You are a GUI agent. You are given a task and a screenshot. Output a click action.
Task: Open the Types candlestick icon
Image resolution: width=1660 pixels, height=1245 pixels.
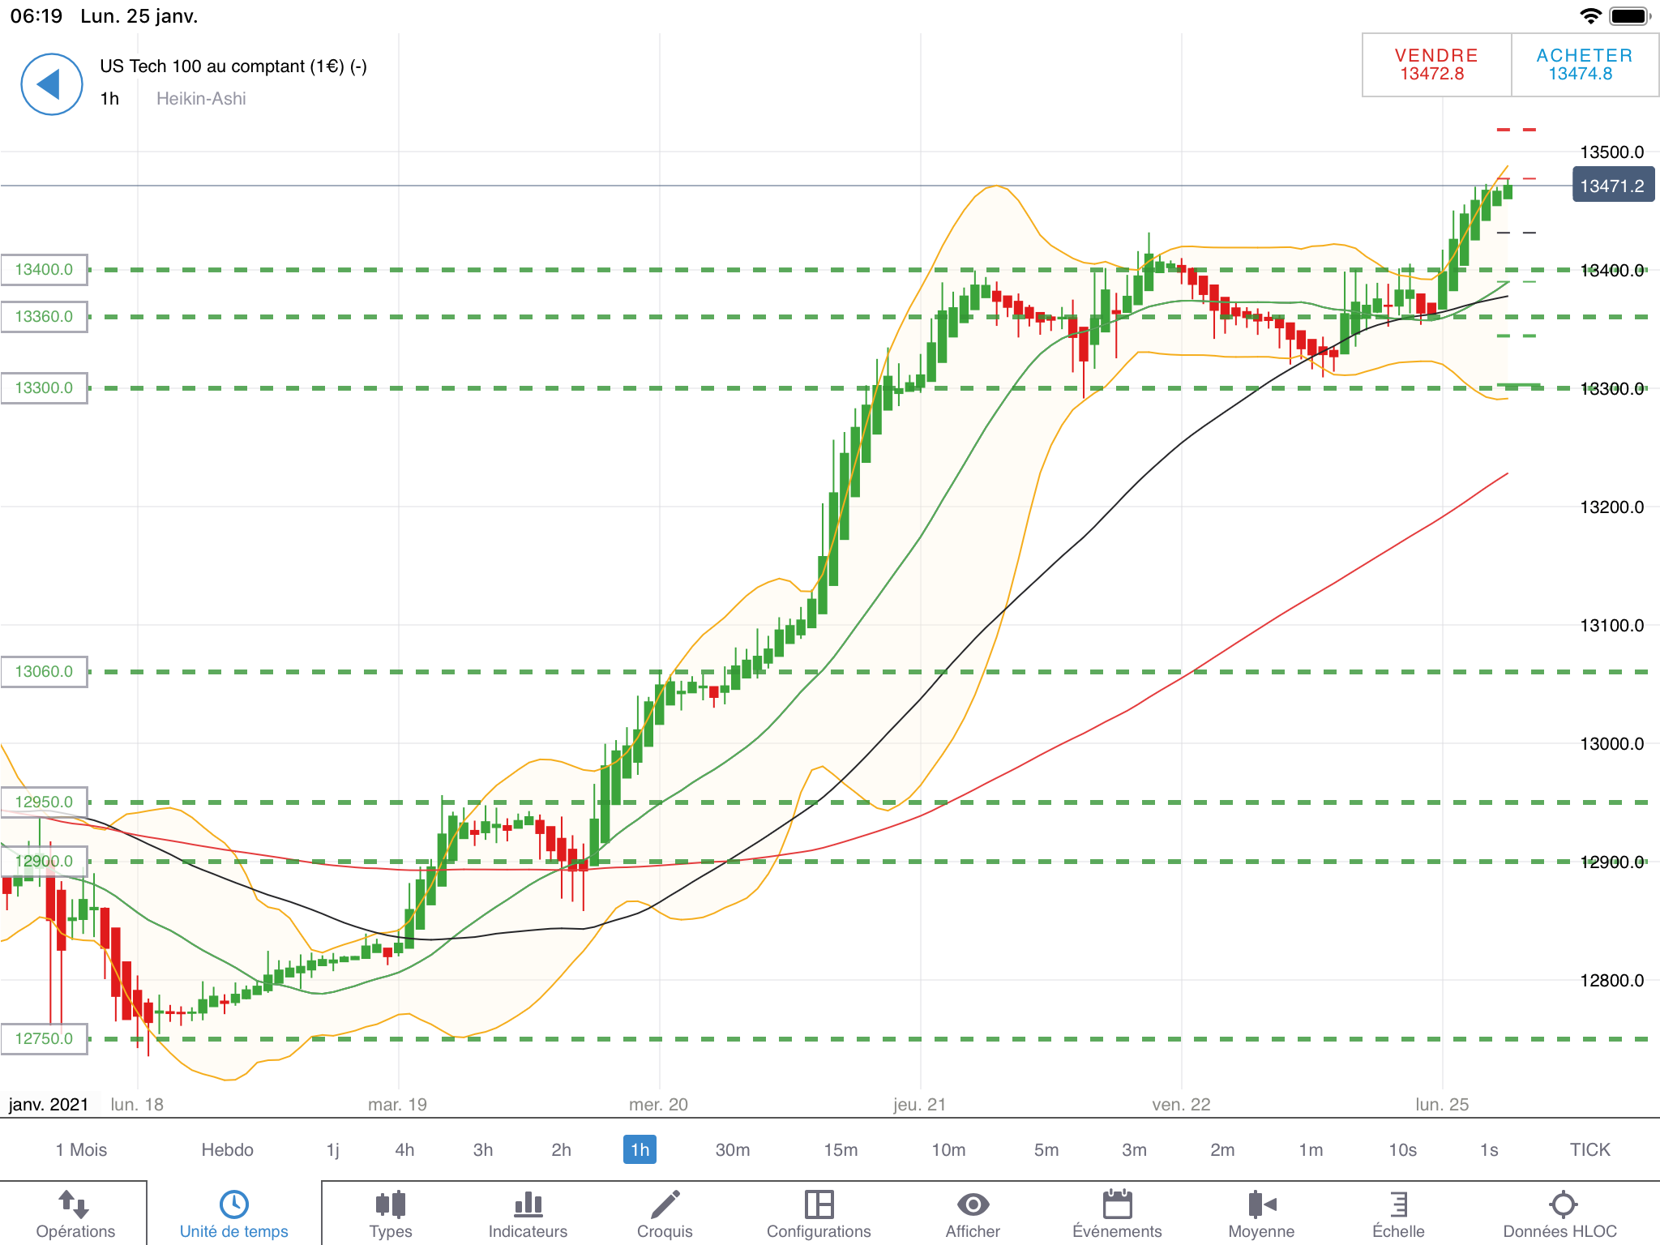click(391, 1204)
